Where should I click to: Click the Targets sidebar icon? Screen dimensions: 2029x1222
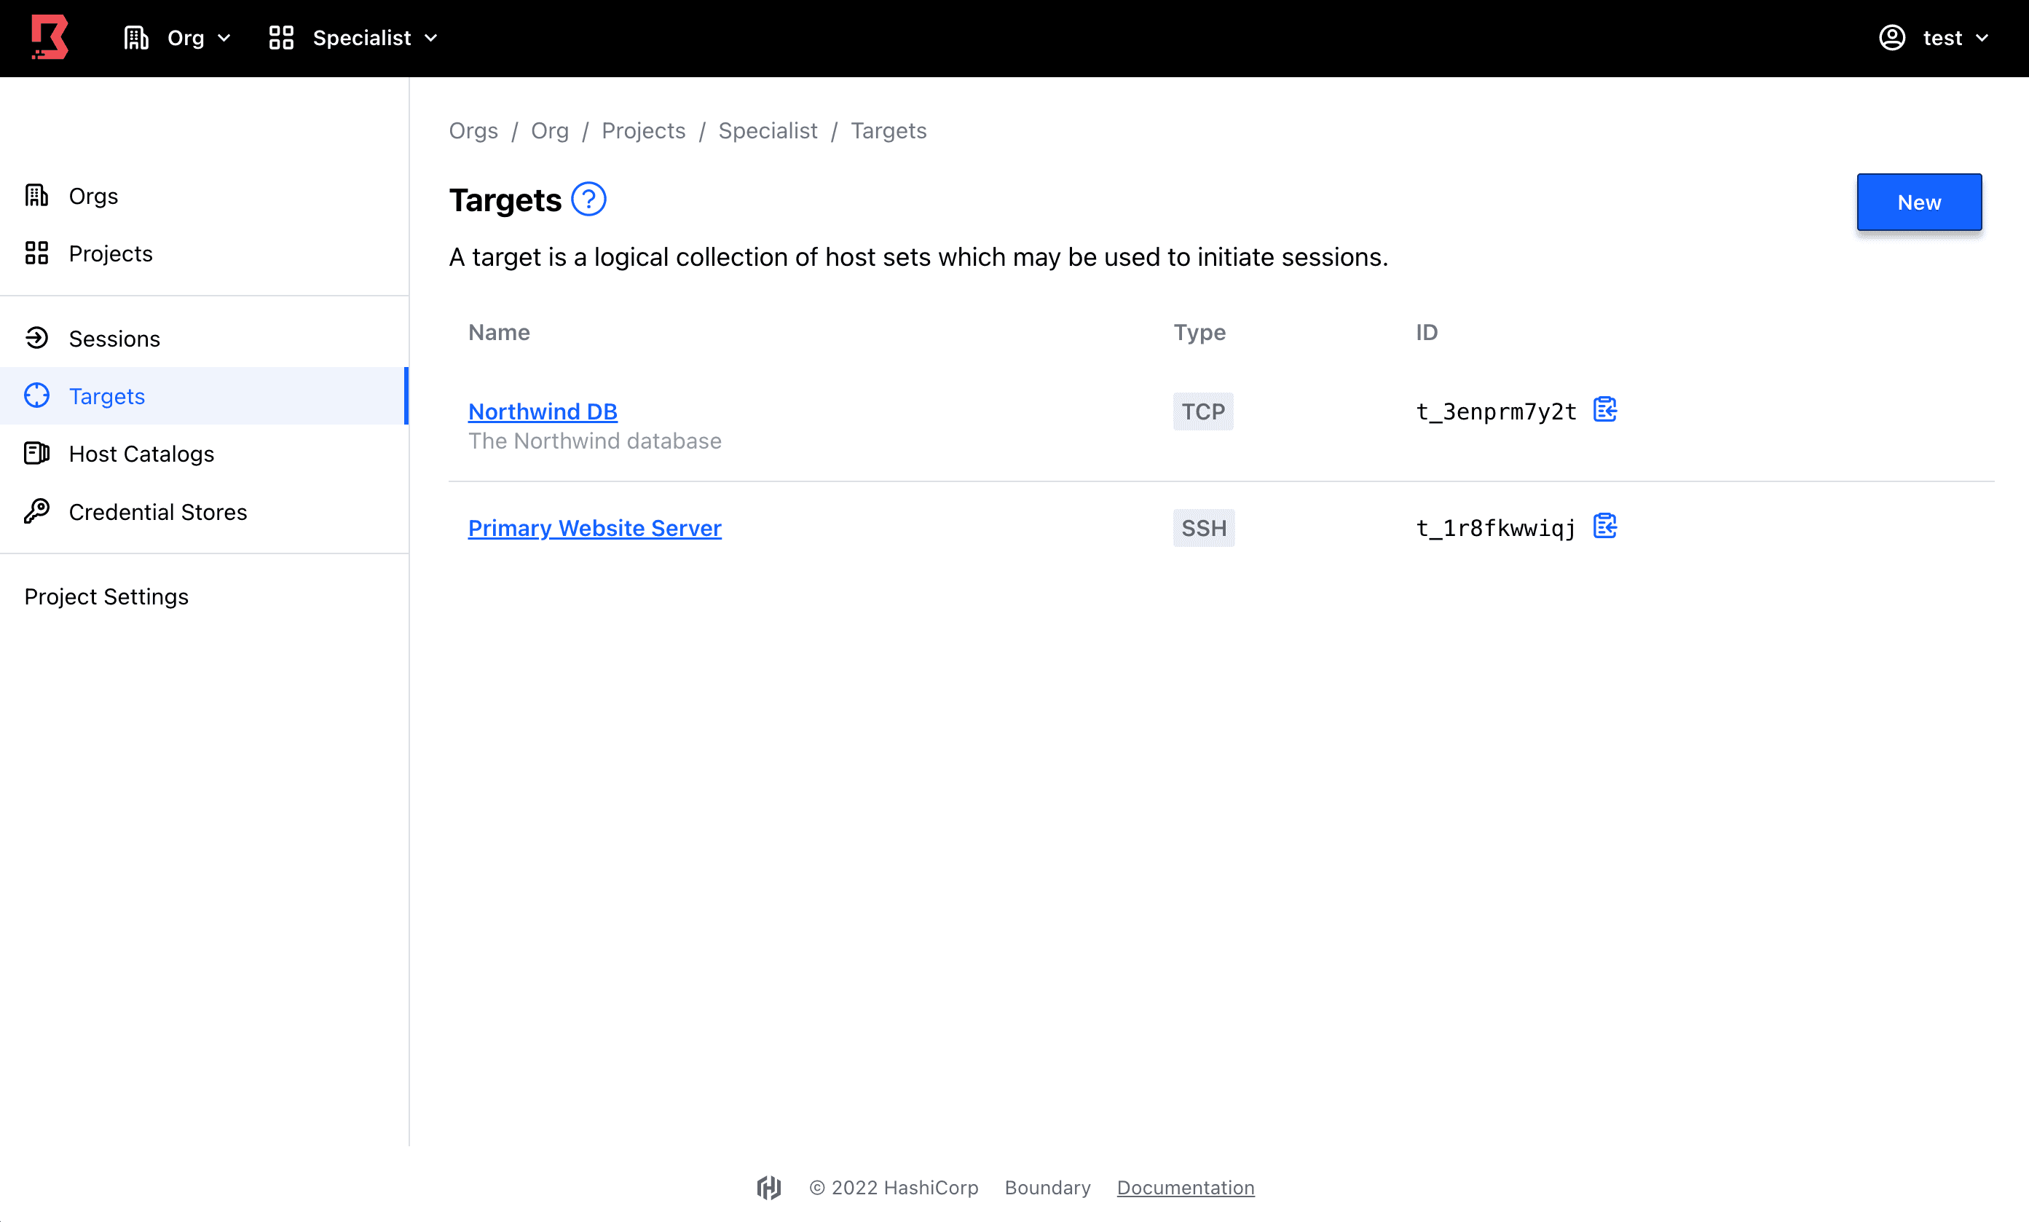coord(39,395)
